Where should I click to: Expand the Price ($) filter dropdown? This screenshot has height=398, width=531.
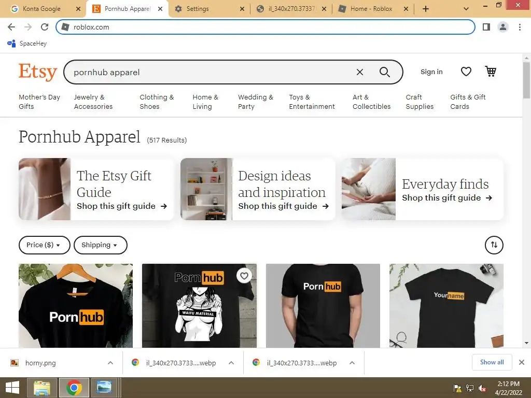tap(45, 245)
